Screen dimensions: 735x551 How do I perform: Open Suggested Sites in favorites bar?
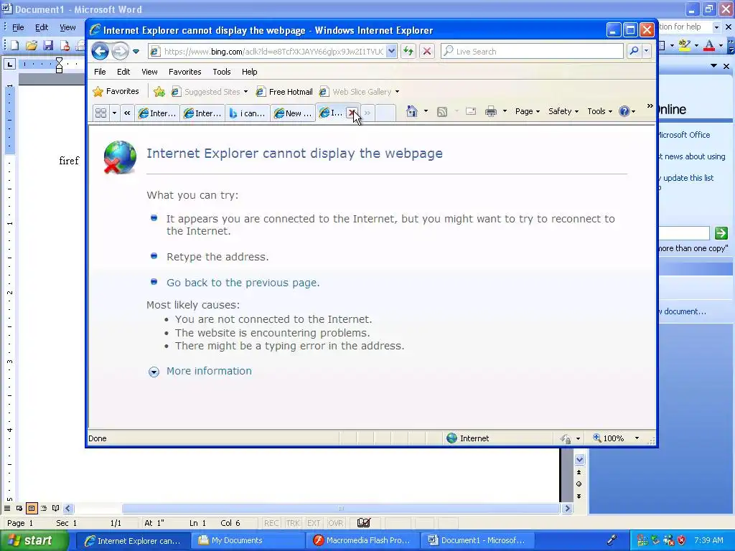pyautogui.click(x=209, y=92)
